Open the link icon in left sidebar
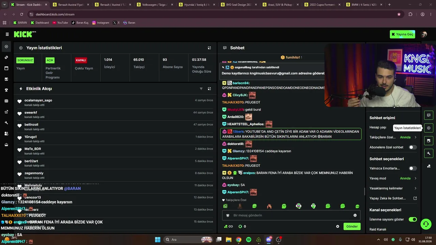 (6, 58)
